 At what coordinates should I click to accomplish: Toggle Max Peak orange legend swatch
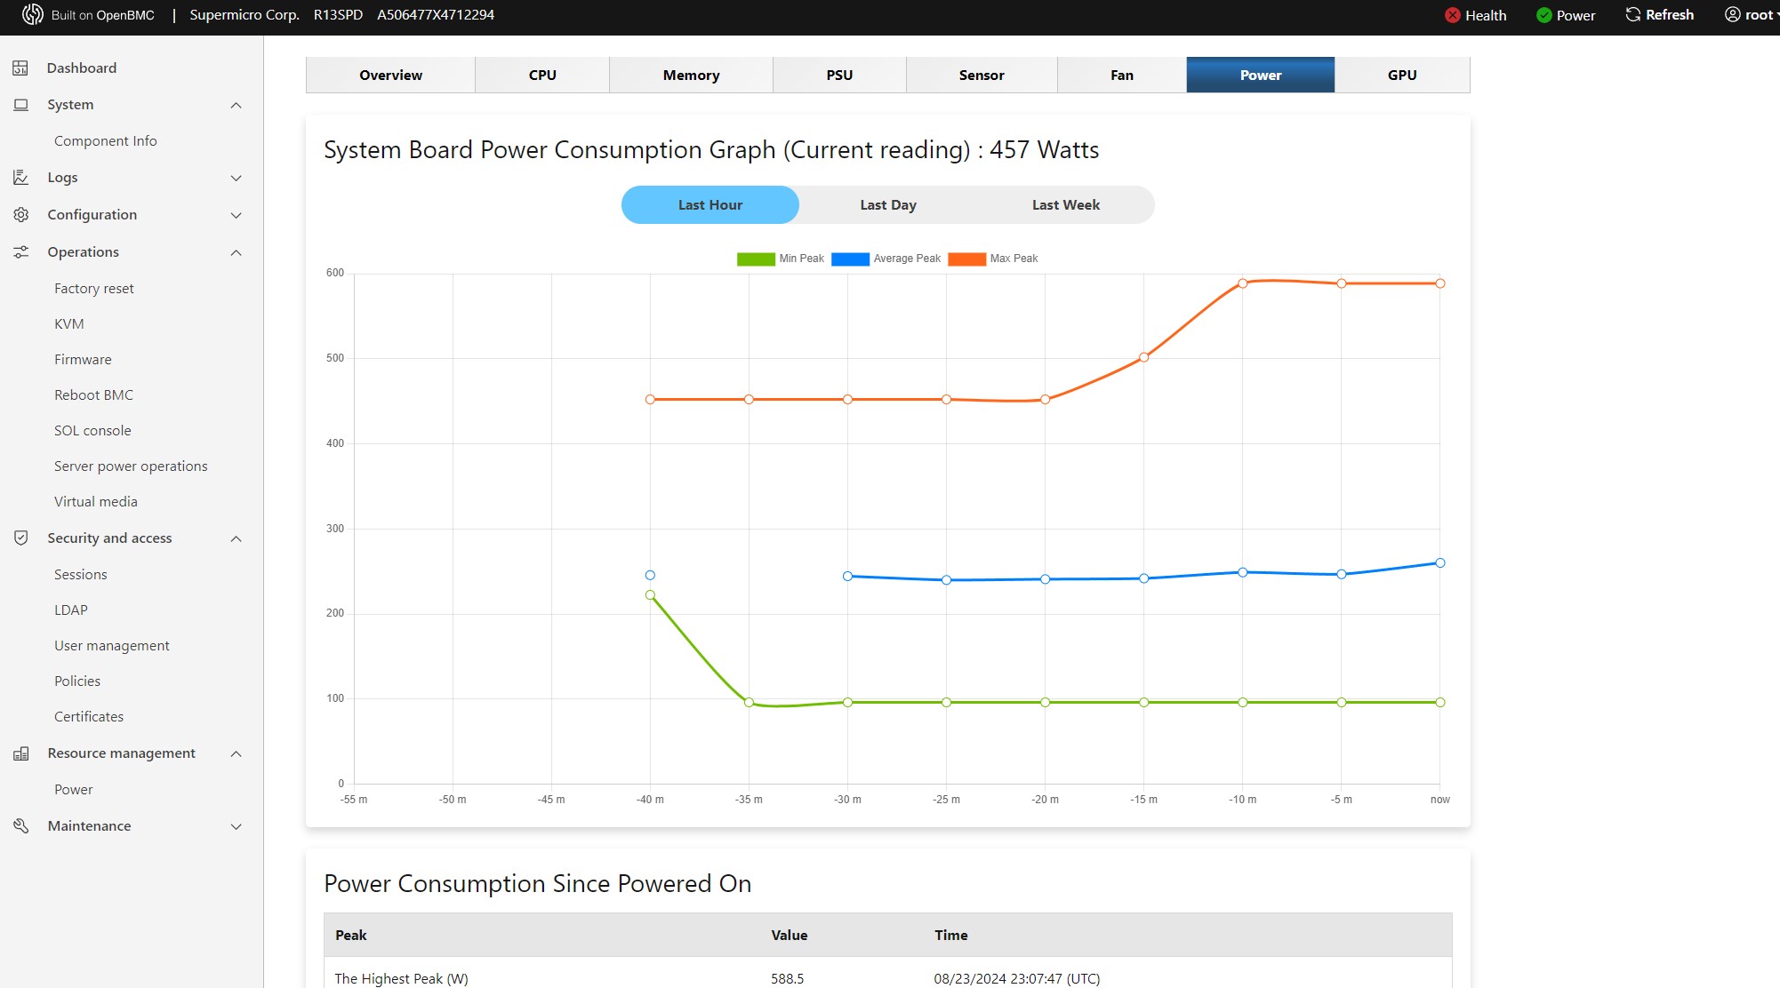[966, 259]
